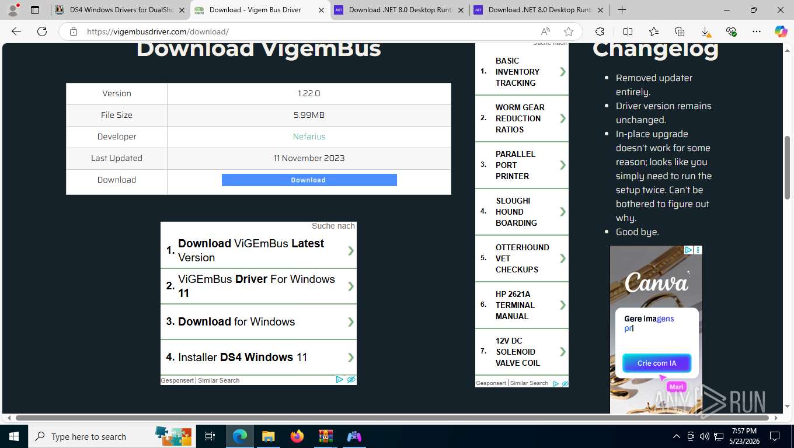794x448 pixels.
Task: Select Download - Vigem Bus Driver tab
Action: (260, 10)
